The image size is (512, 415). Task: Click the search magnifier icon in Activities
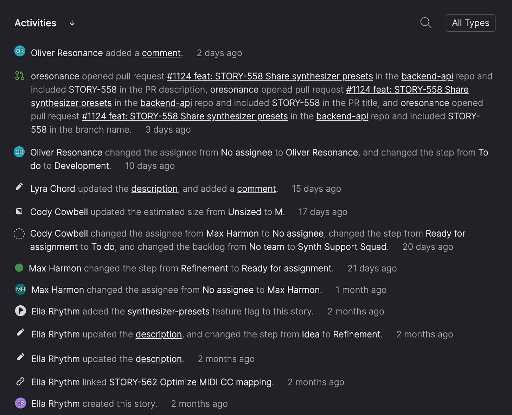point(425,23)
